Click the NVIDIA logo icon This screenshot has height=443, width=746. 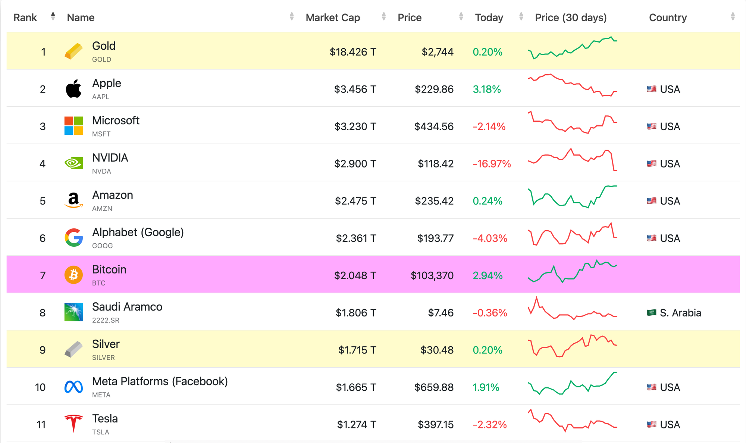coord(73,163)
